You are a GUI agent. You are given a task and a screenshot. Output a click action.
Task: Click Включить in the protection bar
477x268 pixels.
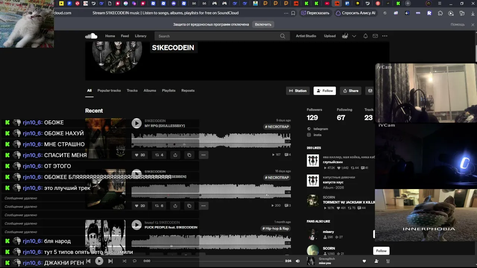click(x=263, y=24)
